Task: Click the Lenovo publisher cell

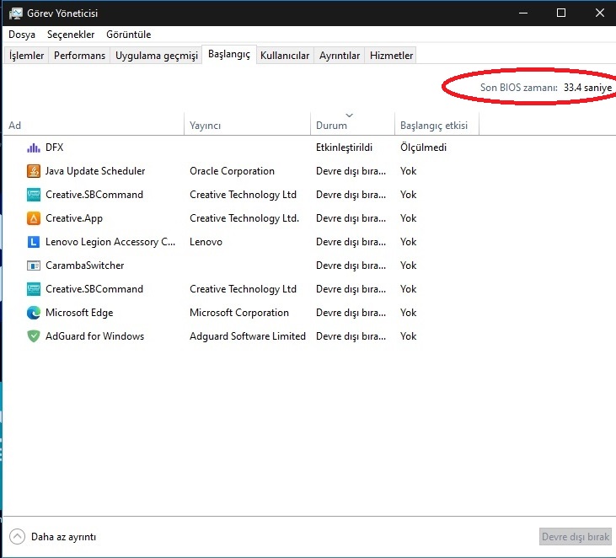Action: click(206, 242)
